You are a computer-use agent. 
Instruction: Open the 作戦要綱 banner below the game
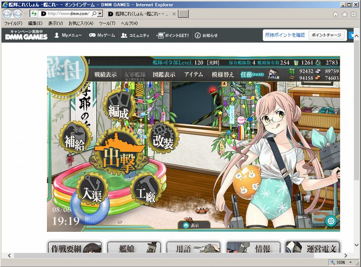(75, 247)
